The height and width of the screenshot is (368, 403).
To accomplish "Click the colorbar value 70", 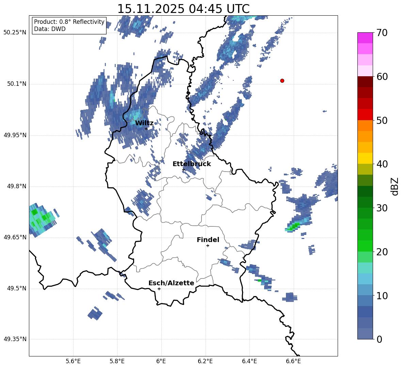I will coord(382,33).
